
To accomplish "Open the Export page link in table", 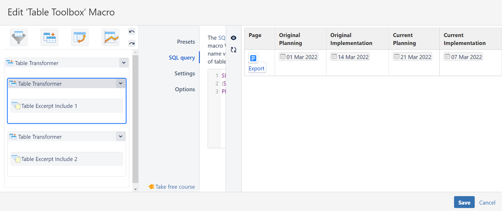I will click(257, 68).
